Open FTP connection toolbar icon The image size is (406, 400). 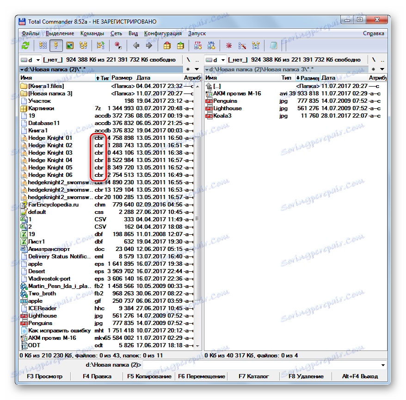[198, 46]
